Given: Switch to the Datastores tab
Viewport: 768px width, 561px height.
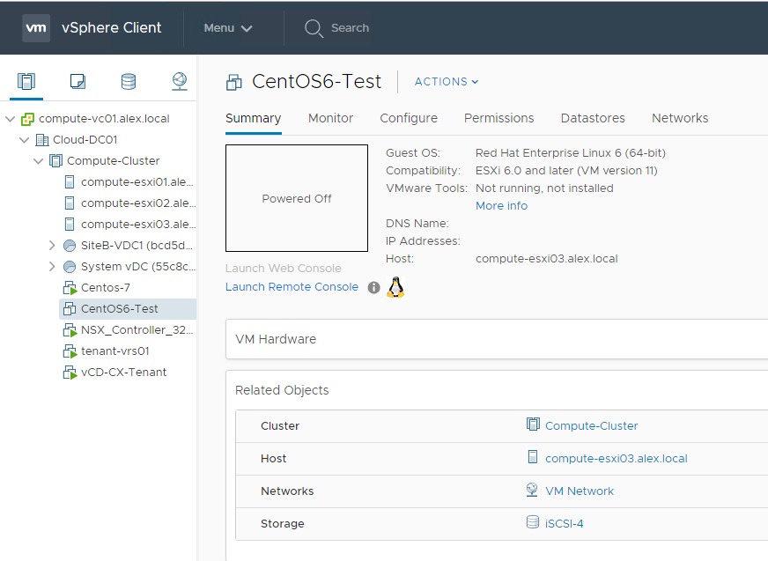Looking at the screenshot, I should [x=592, y=118].
